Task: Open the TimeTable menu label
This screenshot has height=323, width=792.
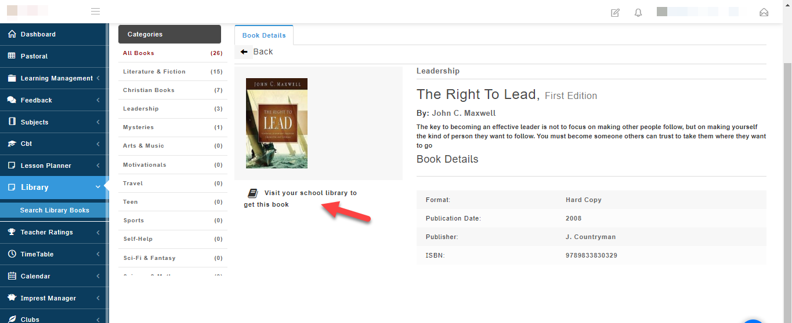Action: pos(37,254)
